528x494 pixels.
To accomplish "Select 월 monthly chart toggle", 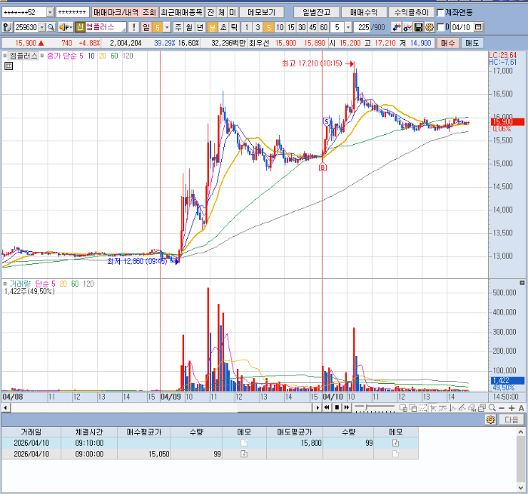I will (189, 27).
